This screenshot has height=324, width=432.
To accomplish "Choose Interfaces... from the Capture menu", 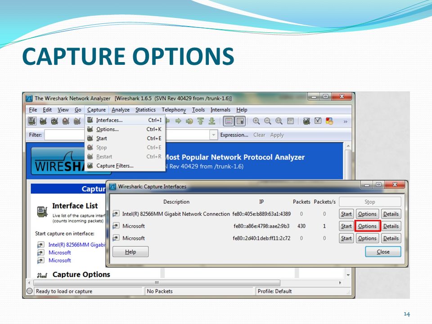I will 125,120.
